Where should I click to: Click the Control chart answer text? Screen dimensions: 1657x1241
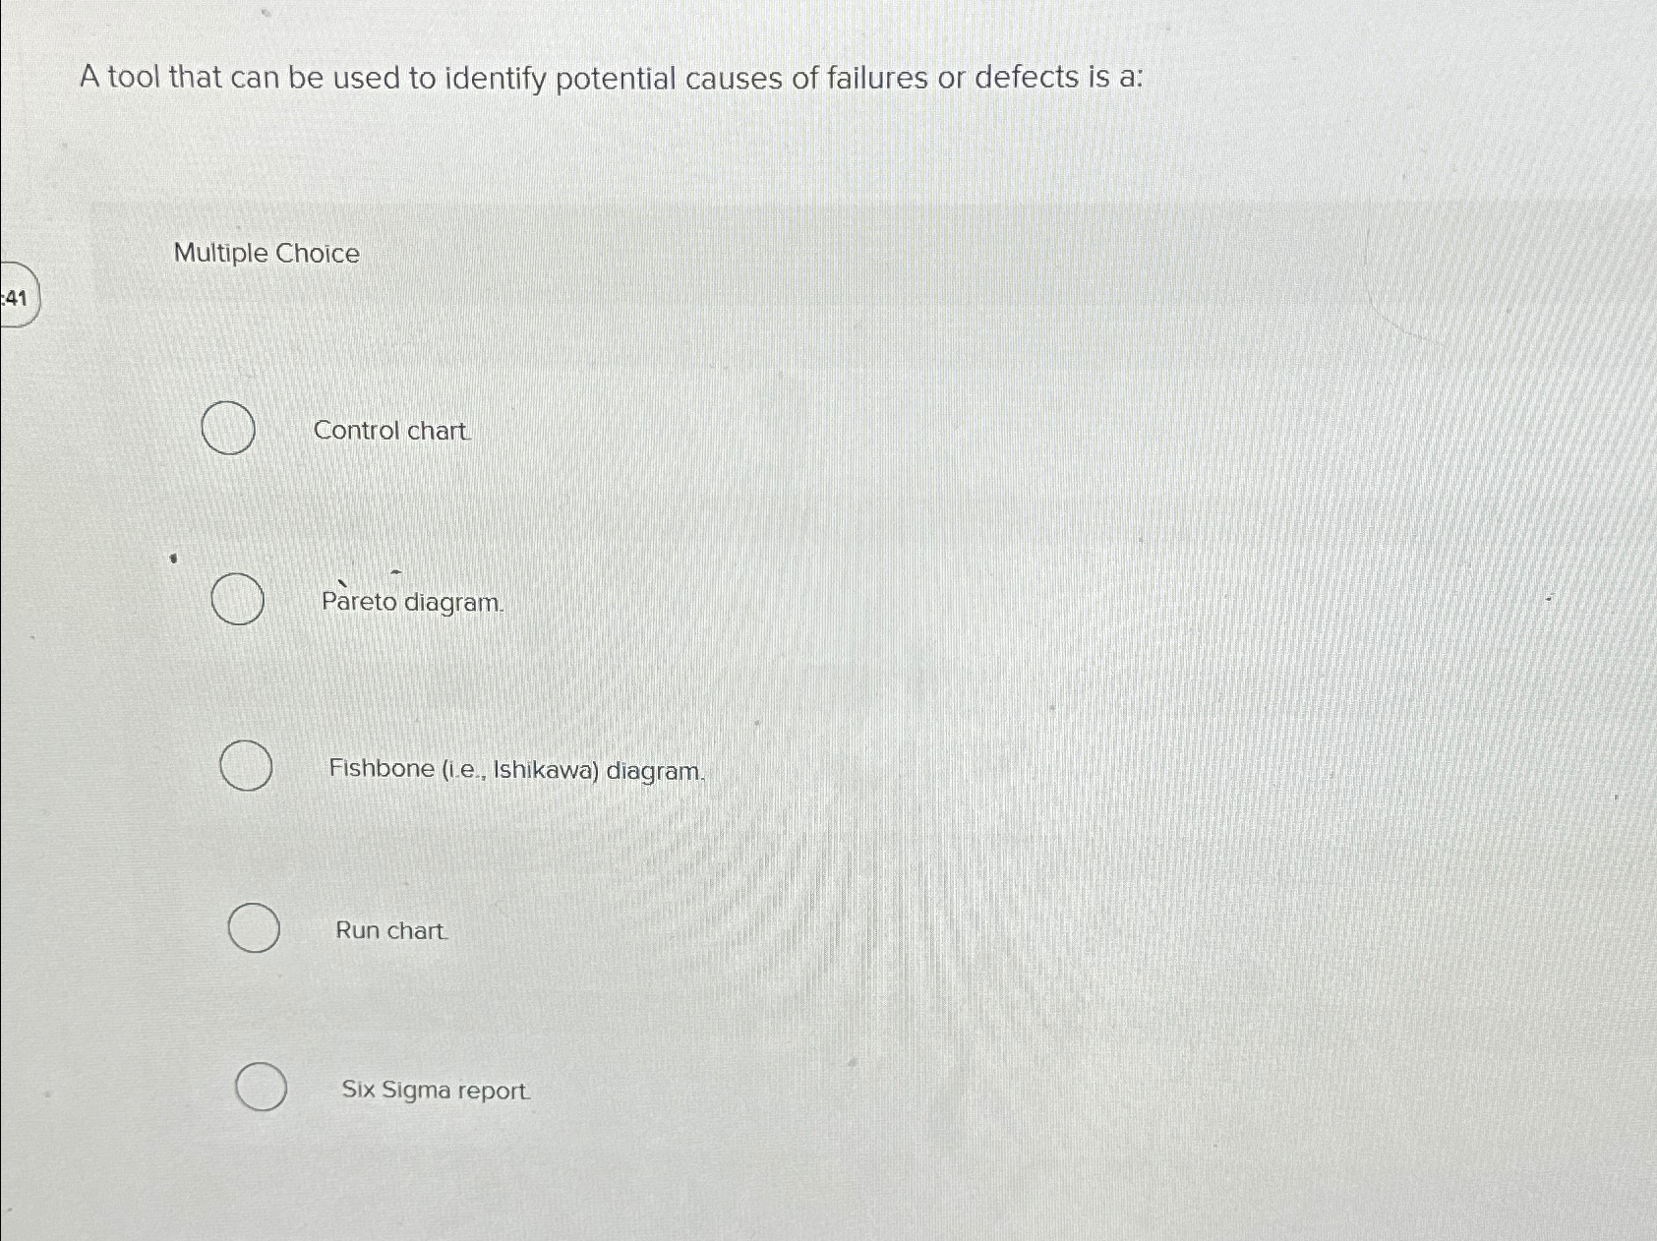point(389,430)
